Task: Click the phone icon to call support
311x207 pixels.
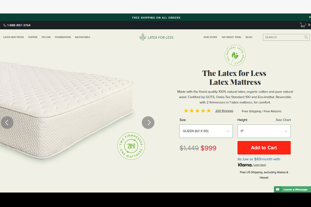Action: tap(4, 25)
